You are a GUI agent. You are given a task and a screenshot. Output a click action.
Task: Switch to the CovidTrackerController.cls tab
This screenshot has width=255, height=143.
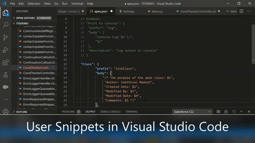[x=198, y=12]
